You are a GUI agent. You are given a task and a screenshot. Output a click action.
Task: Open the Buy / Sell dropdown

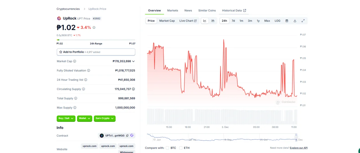coord(66,118)
